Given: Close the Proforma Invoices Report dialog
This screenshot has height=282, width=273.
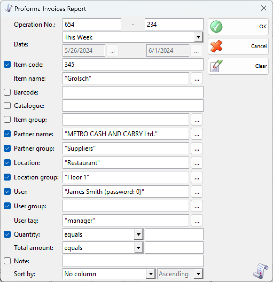Looking at the screenshot, I should click(x=264, y=8).
